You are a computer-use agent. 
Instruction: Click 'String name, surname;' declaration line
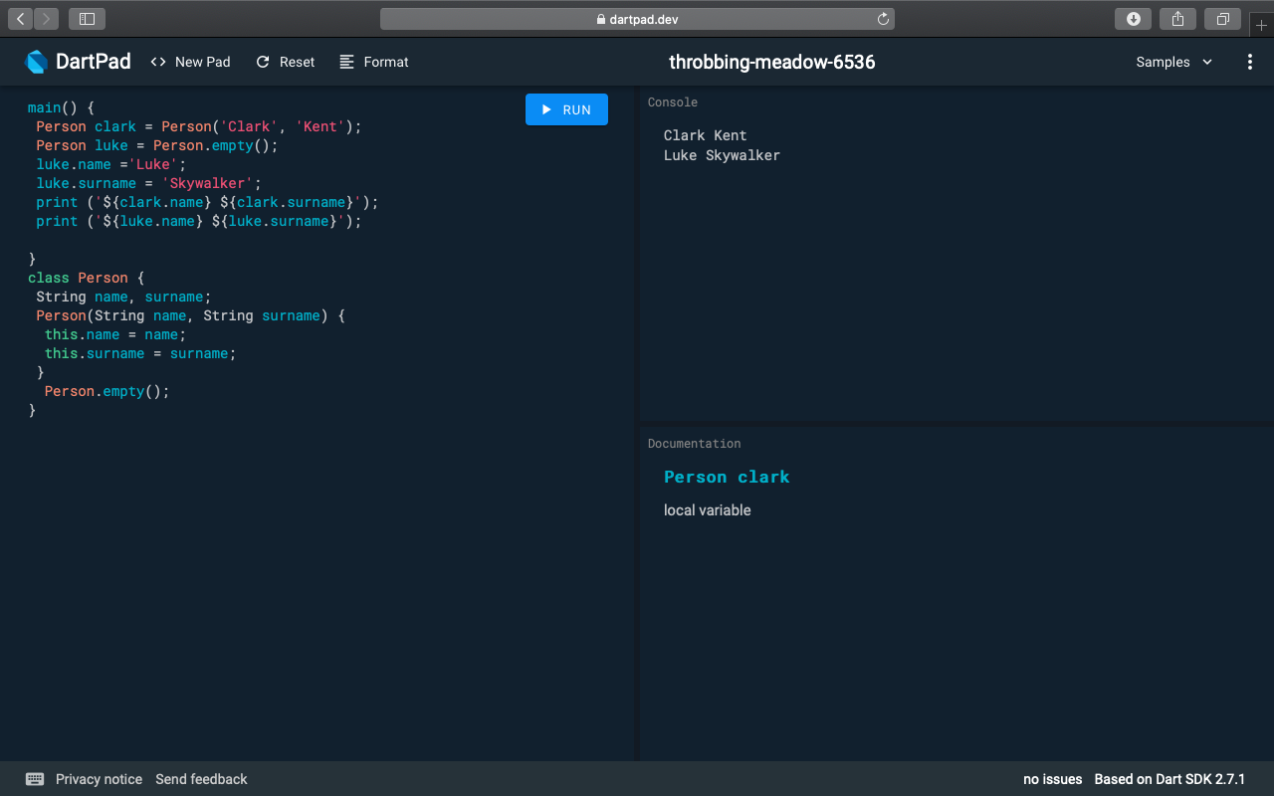(x=123, y=297)
